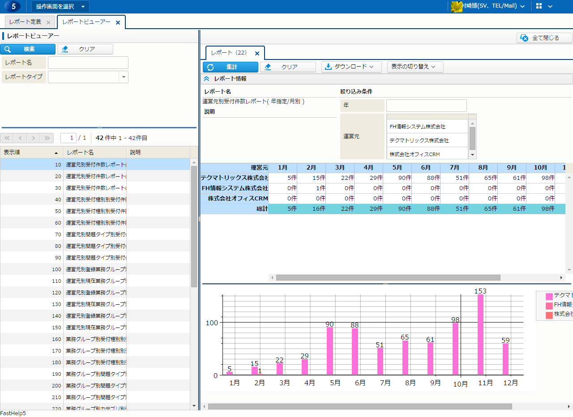The height and width of the screenshot is (417, 573).
Task: Open the grid apps menu icon
Action: tap(539, 6)
